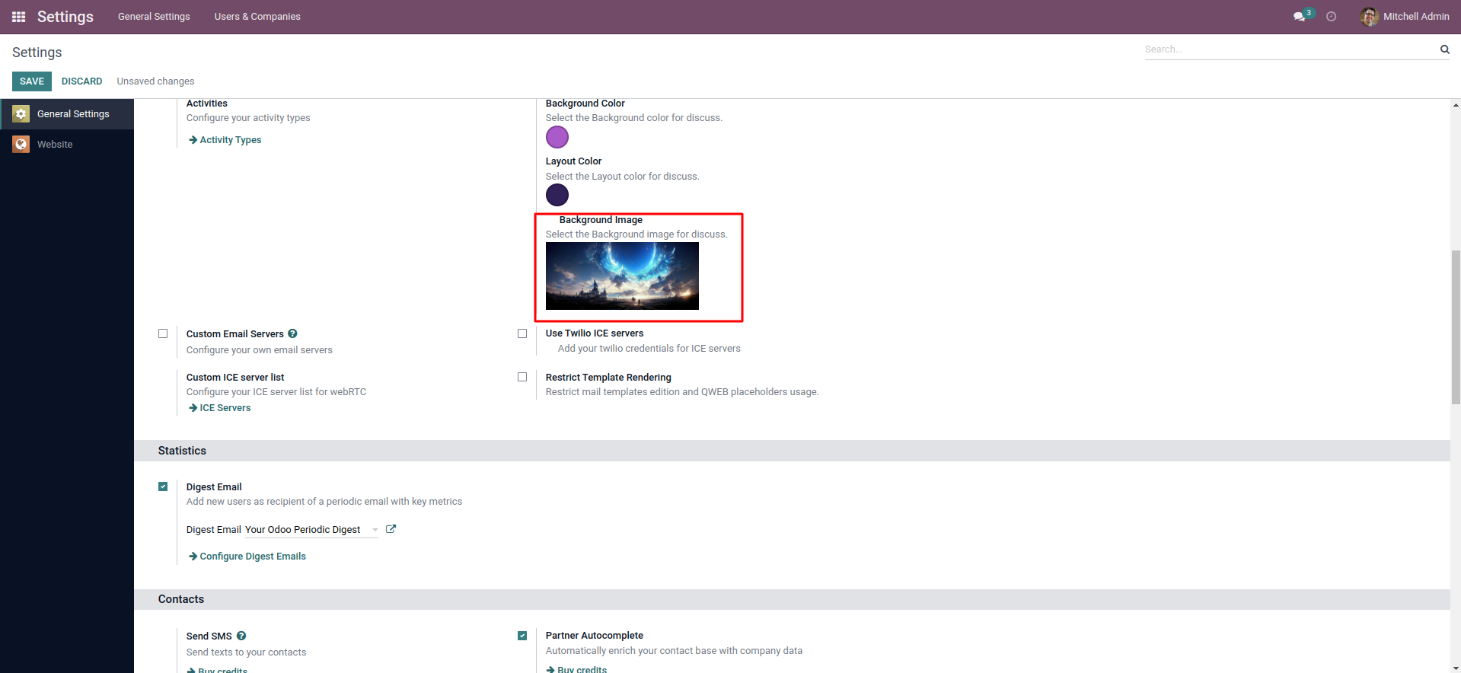Open the Activity Types link
This screenshot has width=1461, height=673.
(x=231, y=140)
